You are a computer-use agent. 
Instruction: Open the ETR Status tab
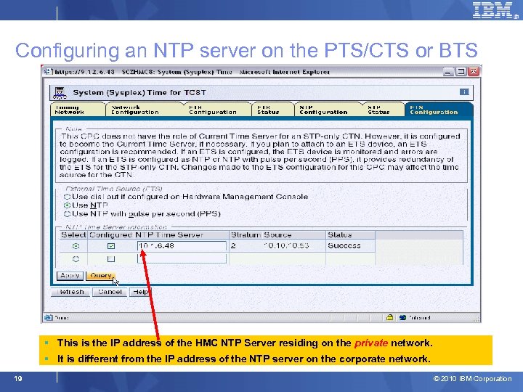click(x=273, y=110)
